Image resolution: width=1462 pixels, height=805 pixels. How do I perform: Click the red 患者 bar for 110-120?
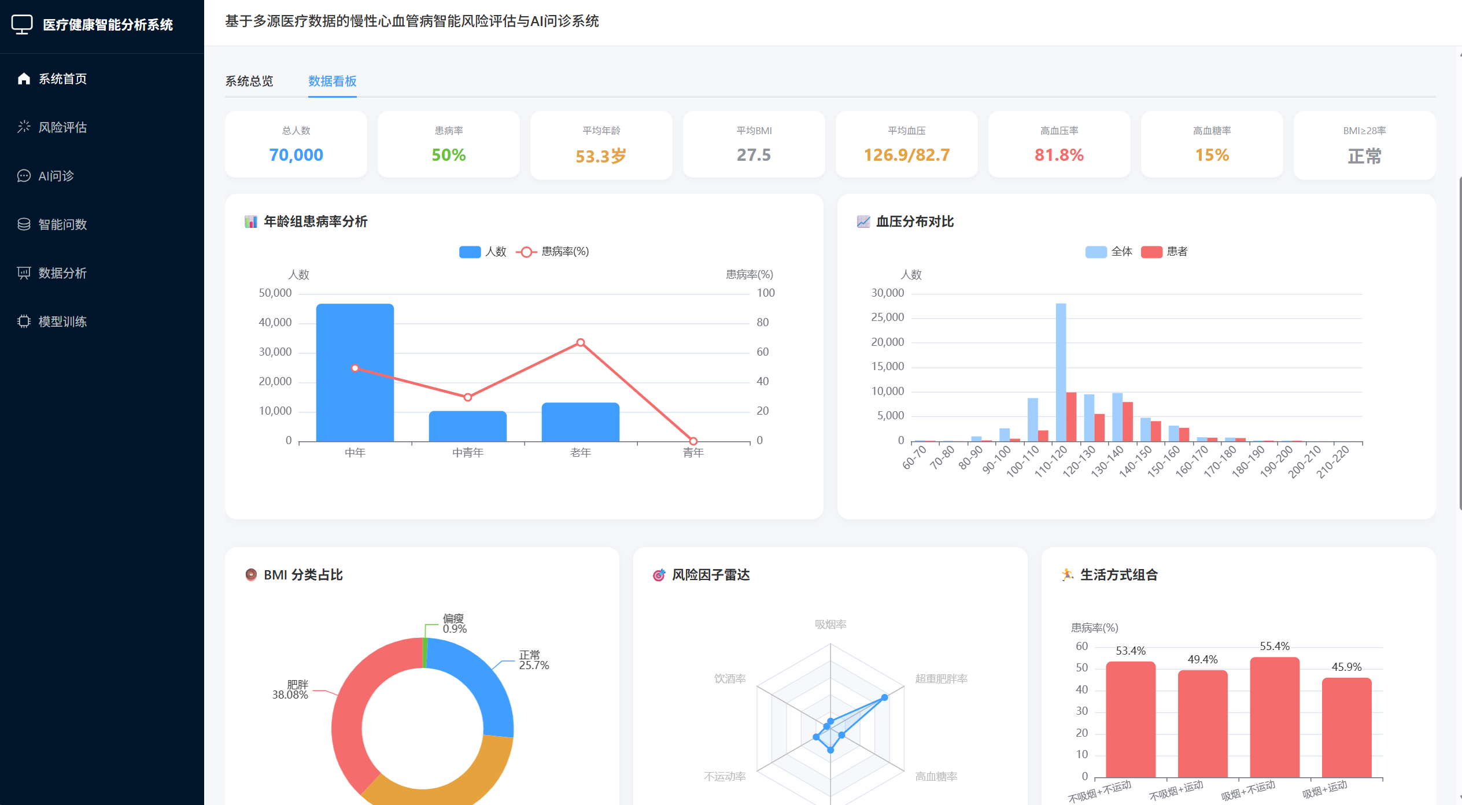(x=1071, y=417)
